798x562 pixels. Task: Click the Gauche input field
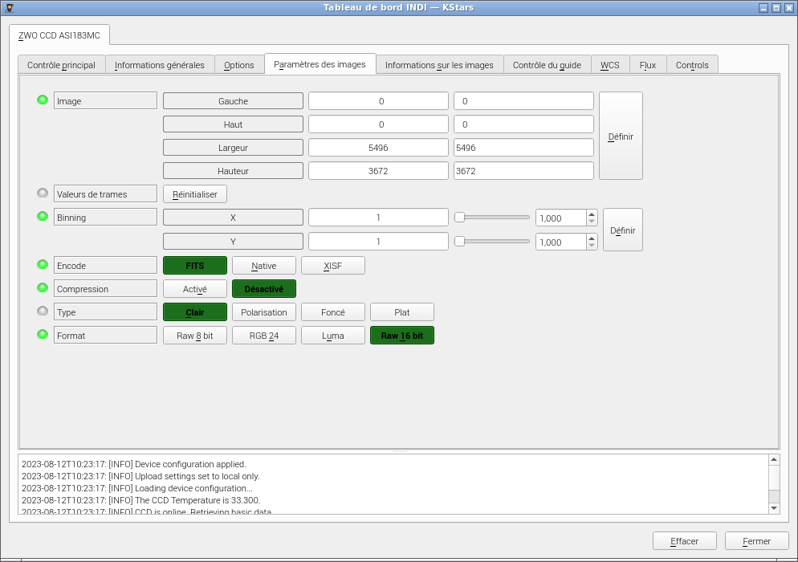point(523,101)
